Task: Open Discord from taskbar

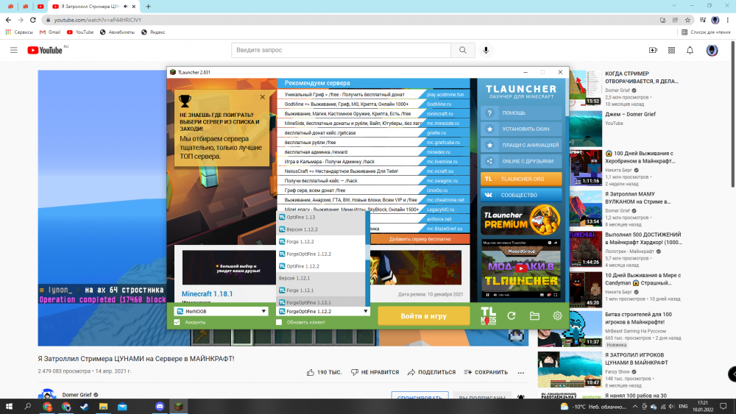Action: click(x=160, y=407)
